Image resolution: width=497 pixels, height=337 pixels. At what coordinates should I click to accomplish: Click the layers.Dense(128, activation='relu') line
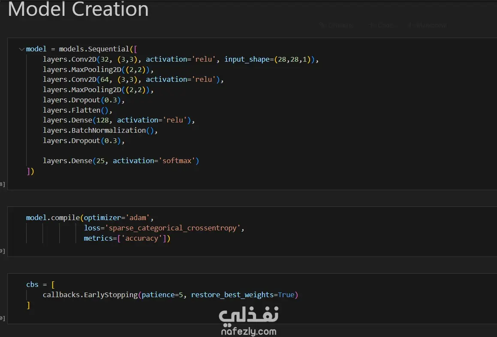[x=118, y=120]
